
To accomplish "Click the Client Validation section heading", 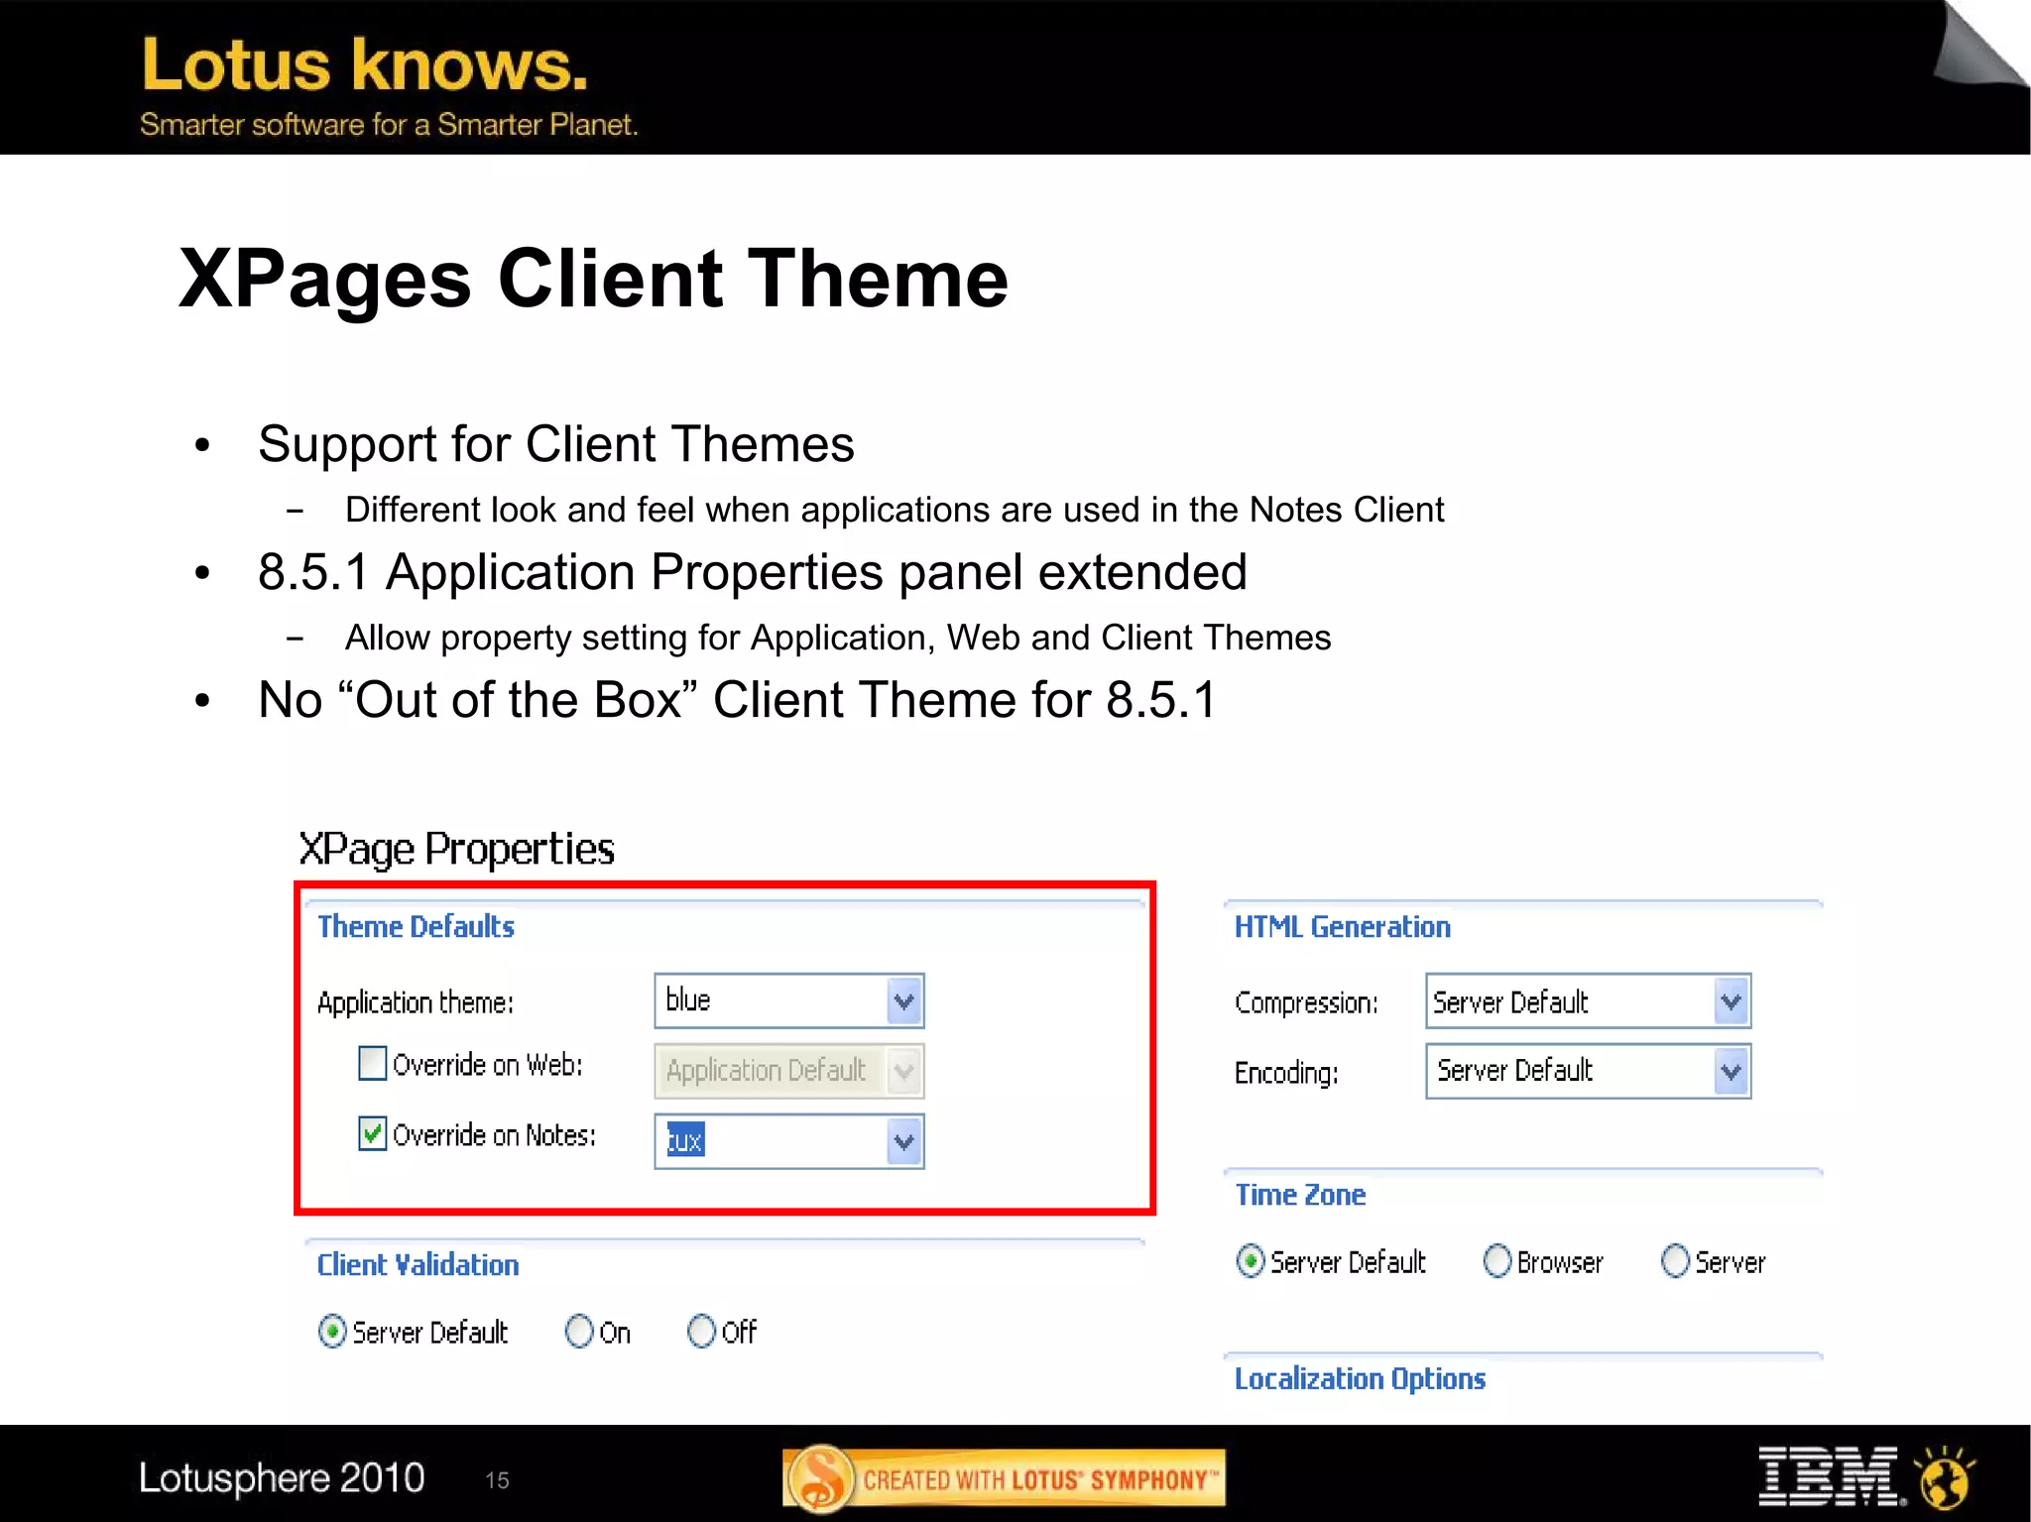I will tap(418, 1264).
